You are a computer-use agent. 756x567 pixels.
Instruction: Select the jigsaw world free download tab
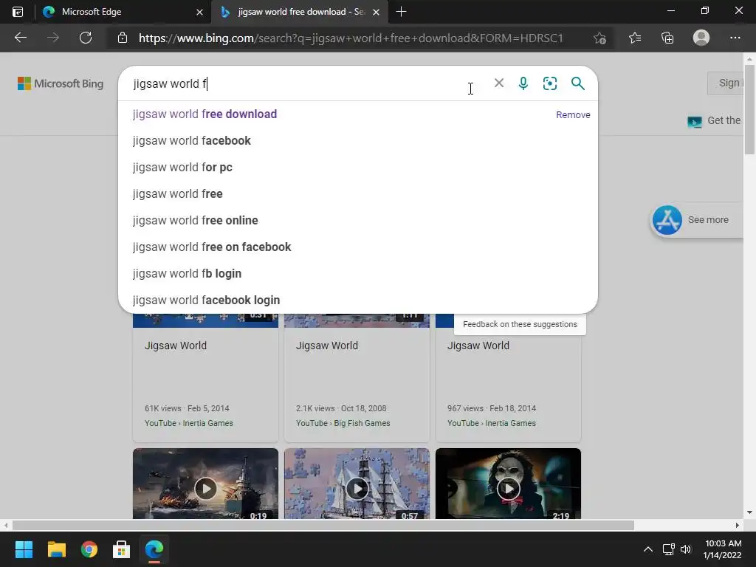299,12
